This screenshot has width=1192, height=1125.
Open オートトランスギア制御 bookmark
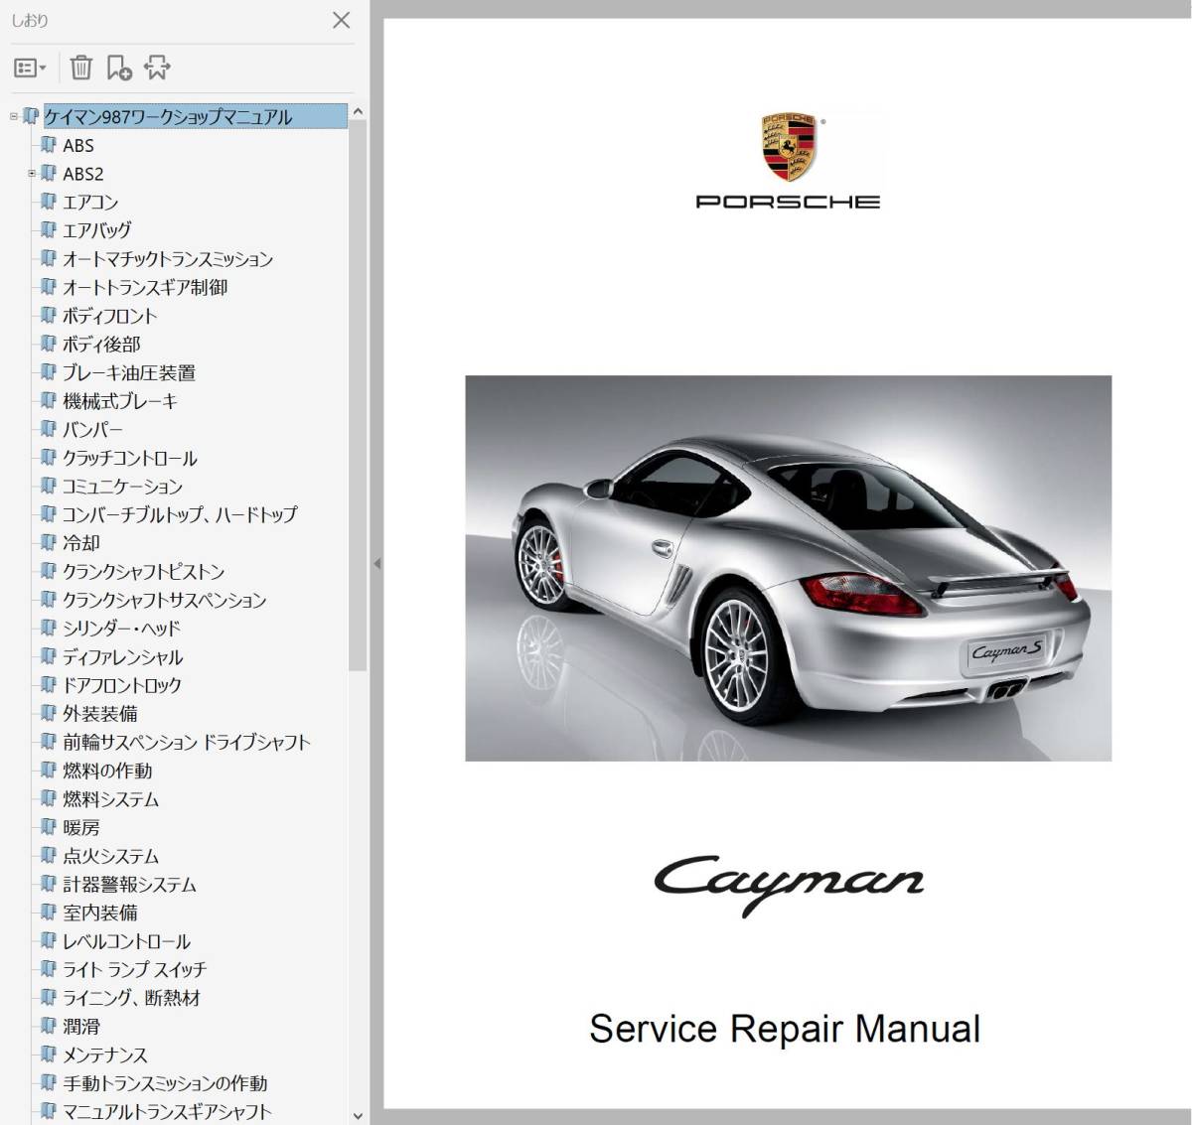145,288
